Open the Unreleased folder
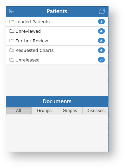 57,60
